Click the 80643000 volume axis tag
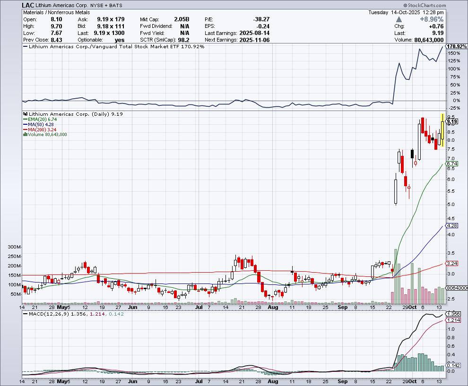 [x=457, y=288]
